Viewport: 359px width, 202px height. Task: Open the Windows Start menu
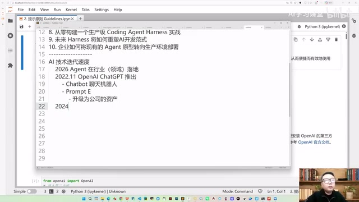click(x=84, y=199)
